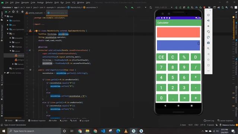Tap the + button on calculator
Viewport: 238px width, 134px height.
(x=196, y=98)
